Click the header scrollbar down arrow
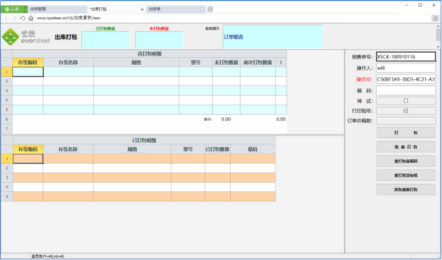Viewport: 442px width, 260px height. coord(438,47)
